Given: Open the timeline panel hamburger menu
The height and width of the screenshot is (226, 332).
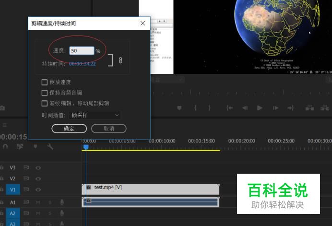Looking at the screenshot, I should 4,125.
